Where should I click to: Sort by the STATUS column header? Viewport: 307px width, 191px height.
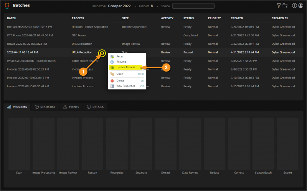click(188, 18)
